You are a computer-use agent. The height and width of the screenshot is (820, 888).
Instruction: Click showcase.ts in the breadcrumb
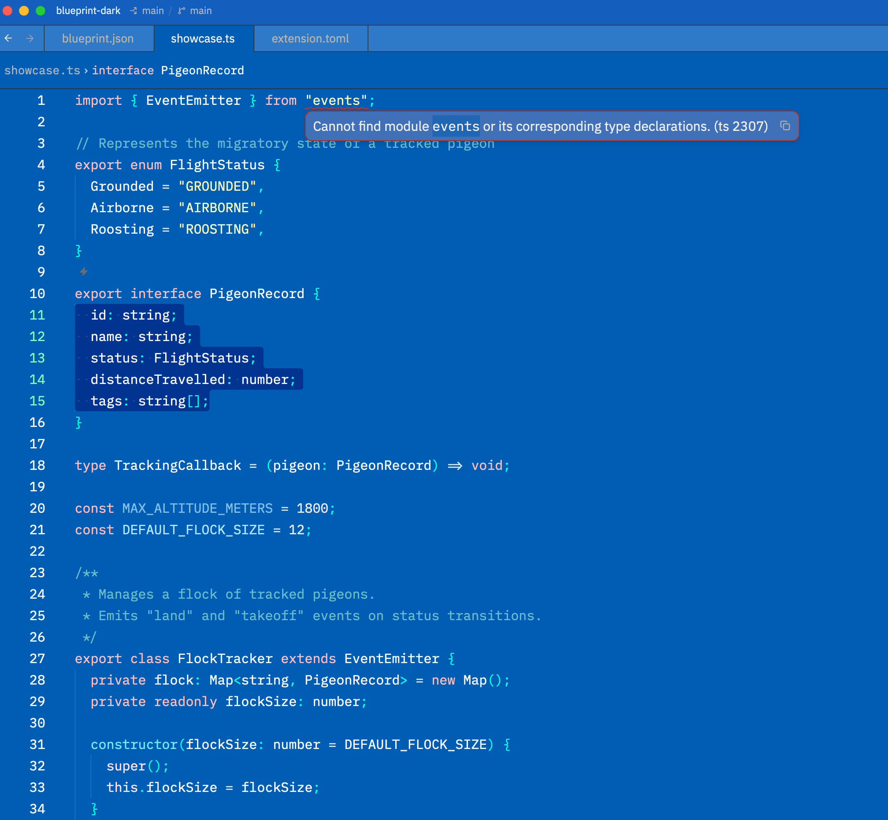click(x=42, y=71)
